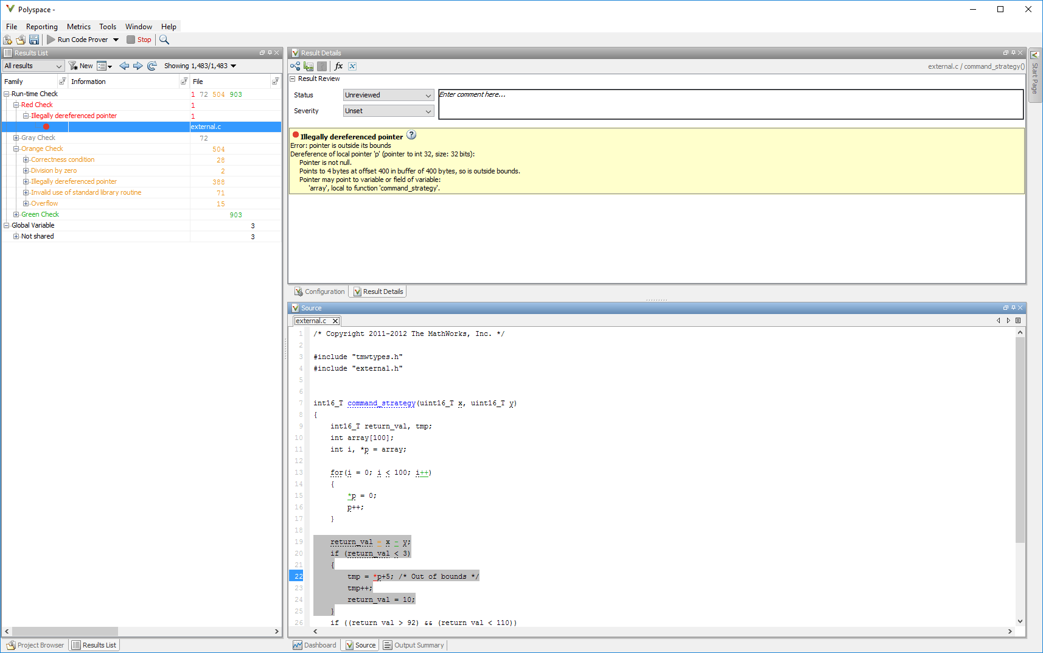The image size is (1043, 653).
Task: Open the Severity dropdown showing Unset
Action: pyautogui.click(x=388, y=111)
